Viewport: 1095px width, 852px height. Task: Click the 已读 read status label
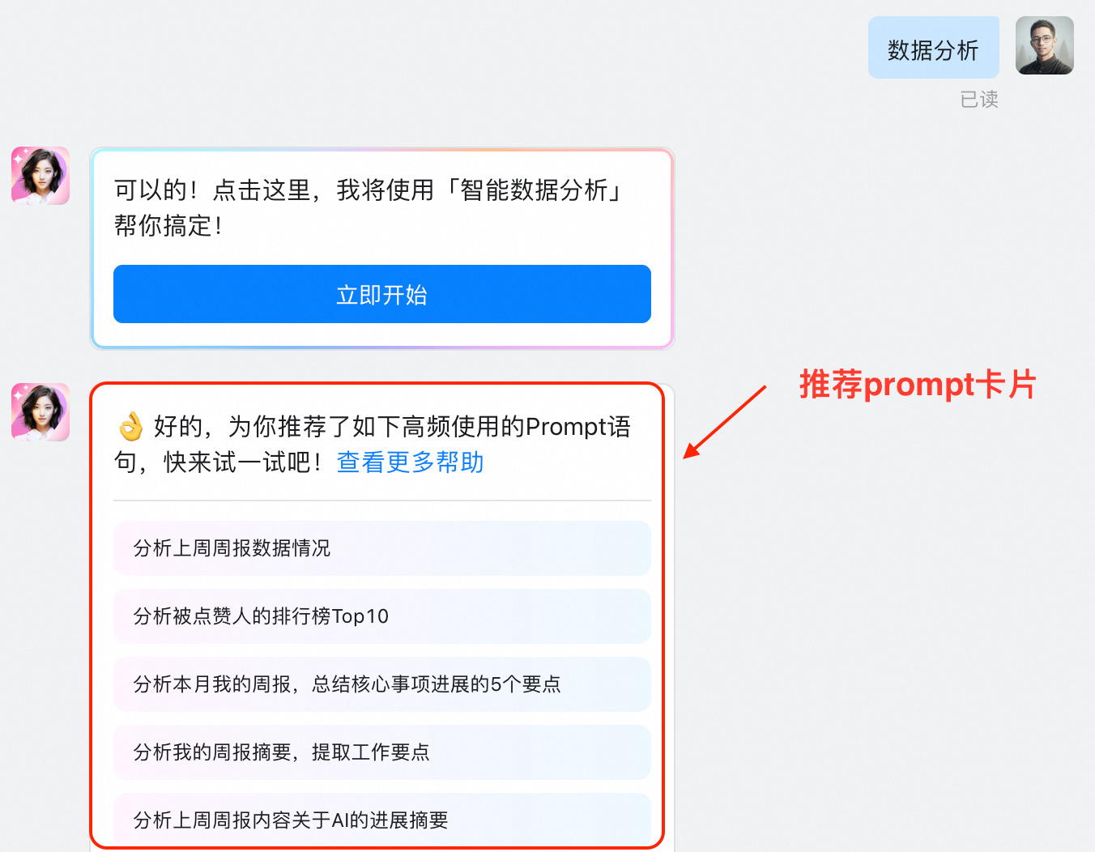(x=979, y=100)
